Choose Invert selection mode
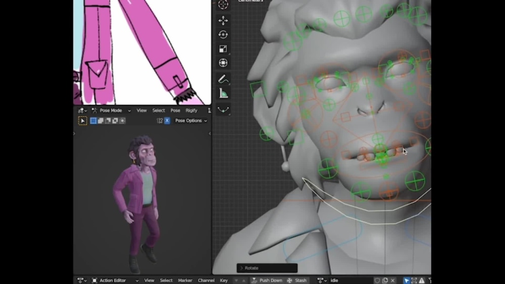The height and width of the screenshot is (284, 505). pyautogui.click(x=115, y=121)
